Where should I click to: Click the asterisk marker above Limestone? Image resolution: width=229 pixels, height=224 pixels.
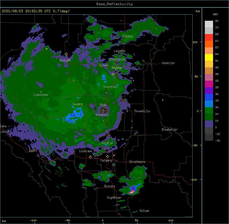click(x=41, y=92)
